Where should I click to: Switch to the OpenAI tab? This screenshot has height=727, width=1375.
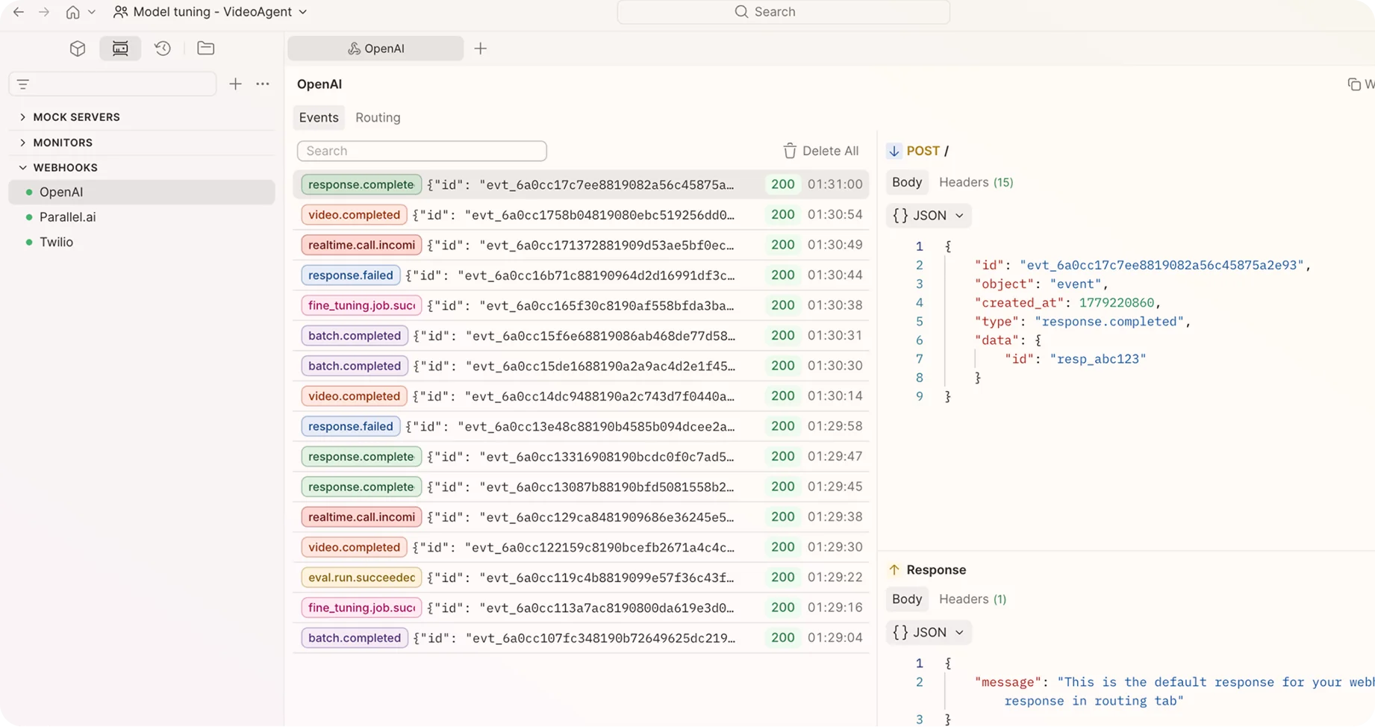pyautogui.click(x=375, y=49)
